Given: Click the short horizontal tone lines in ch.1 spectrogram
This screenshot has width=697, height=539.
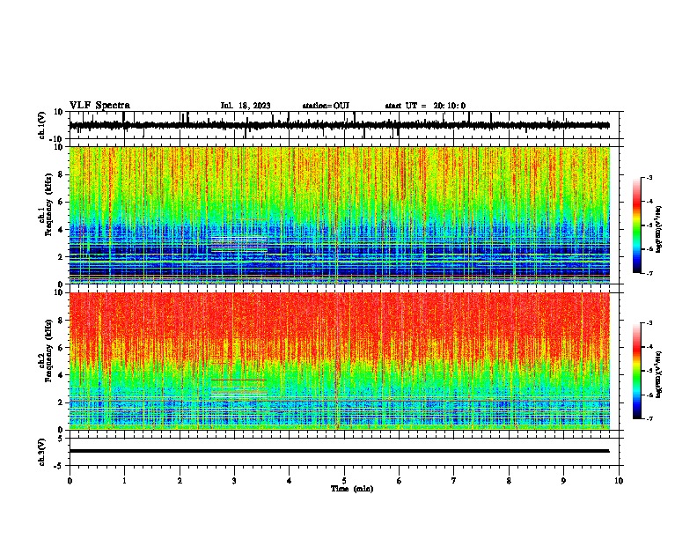Looking at the screenshot, I should coord(239,245).
